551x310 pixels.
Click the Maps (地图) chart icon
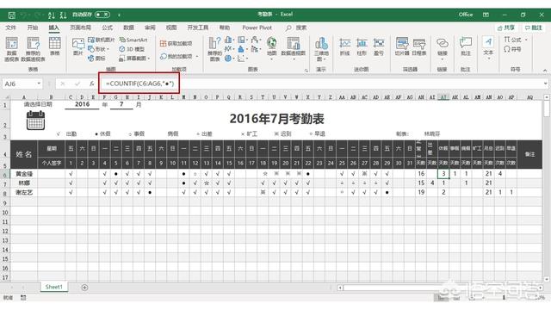click(x=271, y=48)
